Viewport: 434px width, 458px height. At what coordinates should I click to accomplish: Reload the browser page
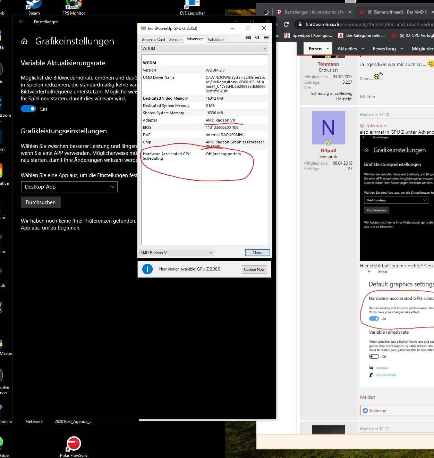click(286, 24)
